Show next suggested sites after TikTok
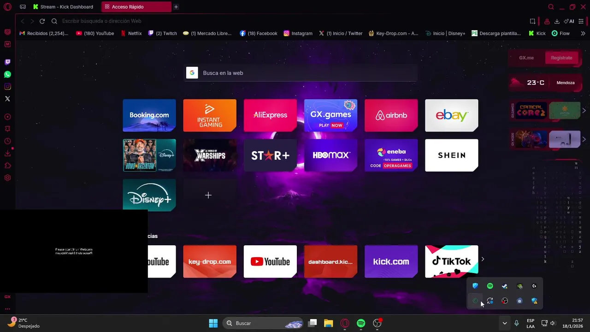Viewport: 590px width, 332px height. point(483,259)
